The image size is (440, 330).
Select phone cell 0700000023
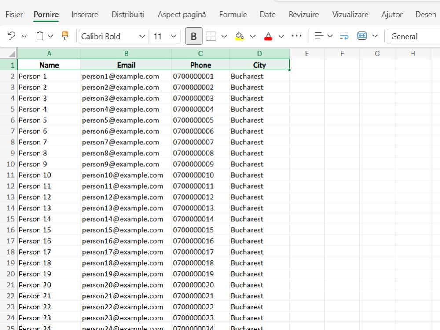click(x=201, y=318)
